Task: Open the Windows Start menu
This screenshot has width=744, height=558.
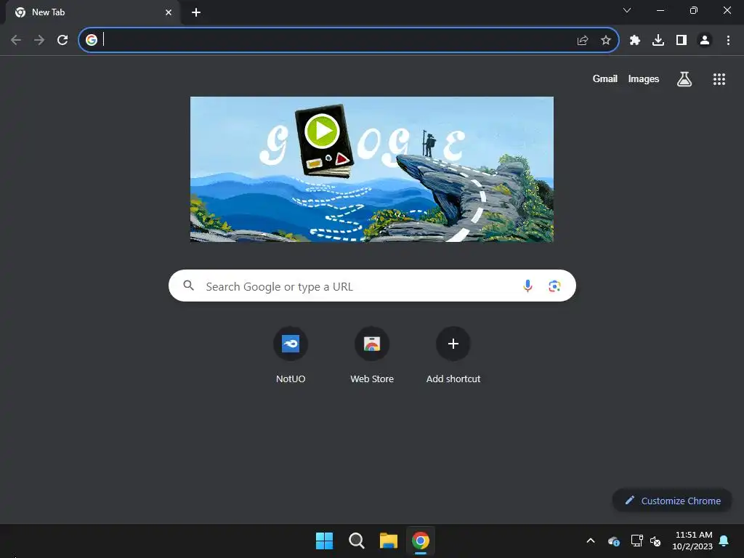Action: (325, 541)
